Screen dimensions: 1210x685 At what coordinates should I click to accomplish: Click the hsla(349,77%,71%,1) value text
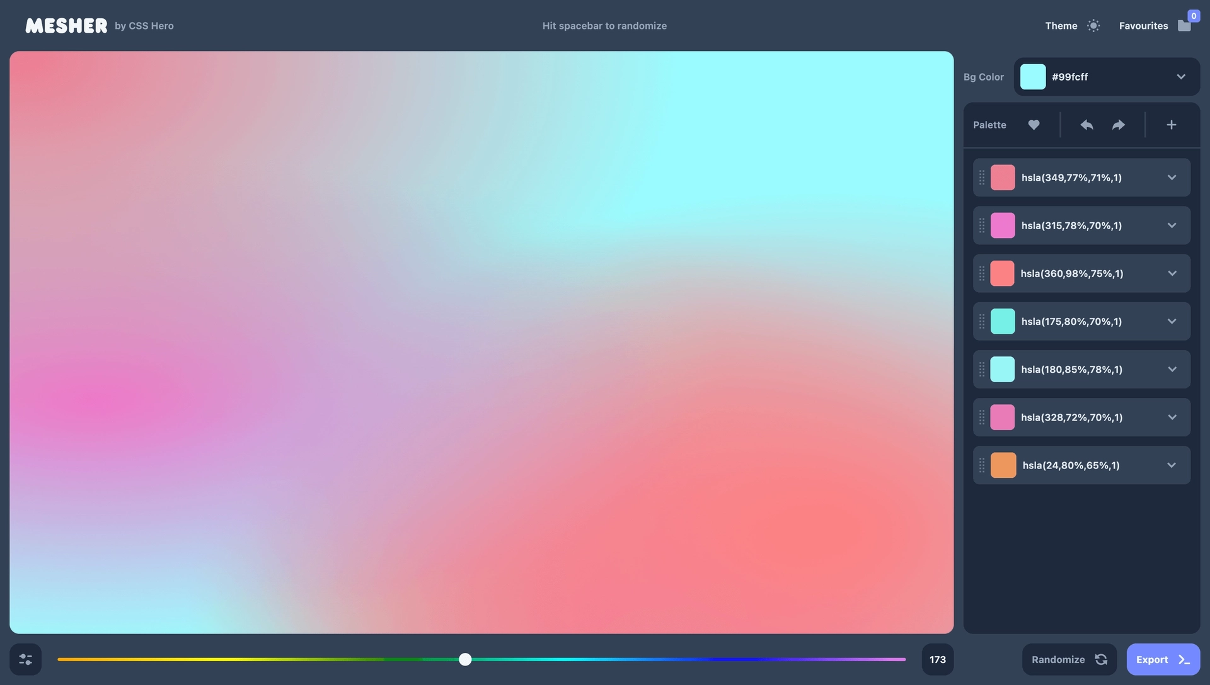pyautogui.click(x=1071, y=178)
